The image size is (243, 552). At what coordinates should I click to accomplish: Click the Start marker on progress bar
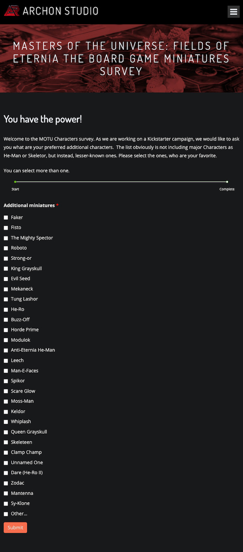[15, 189]
